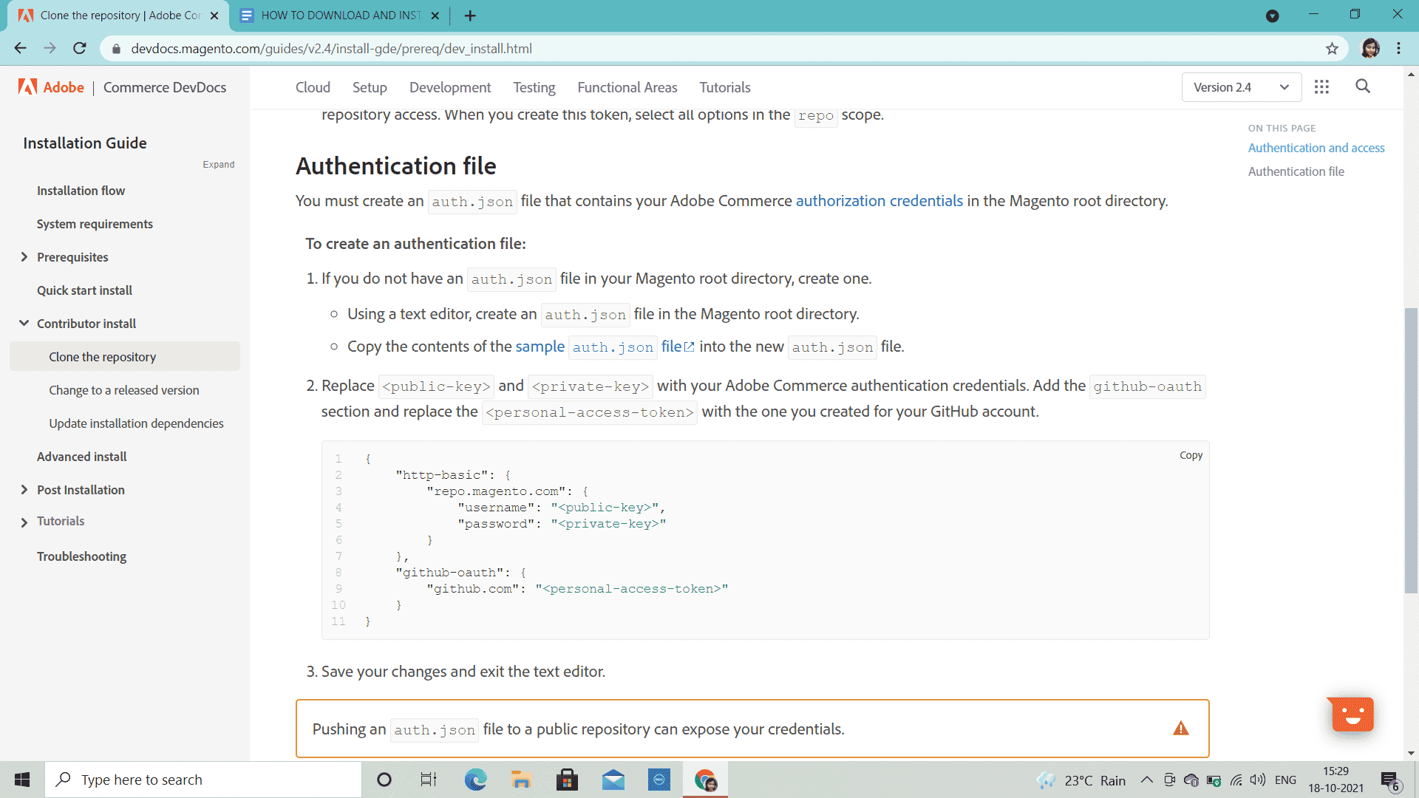Bookmark this page with the star icon
This screenshot has height=798, width=1419.
tap(1332, 49)
